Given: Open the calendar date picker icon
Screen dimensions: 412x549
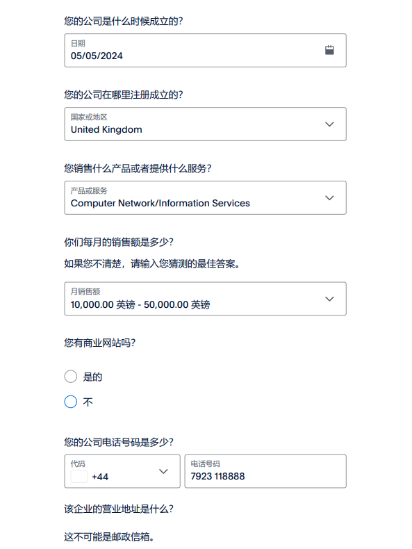Looking at the screenshot, I should (329, 50).
